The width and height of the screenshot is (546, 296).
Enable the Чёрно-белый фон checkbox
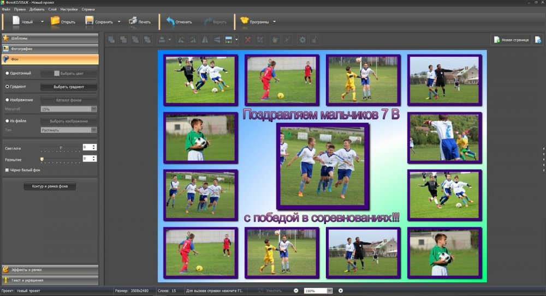tap(7, 170)
